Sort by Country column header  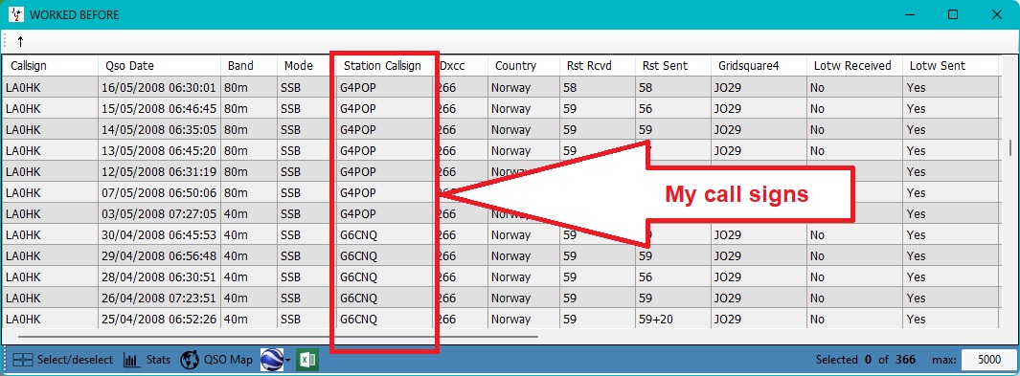(x=524, y=66)
